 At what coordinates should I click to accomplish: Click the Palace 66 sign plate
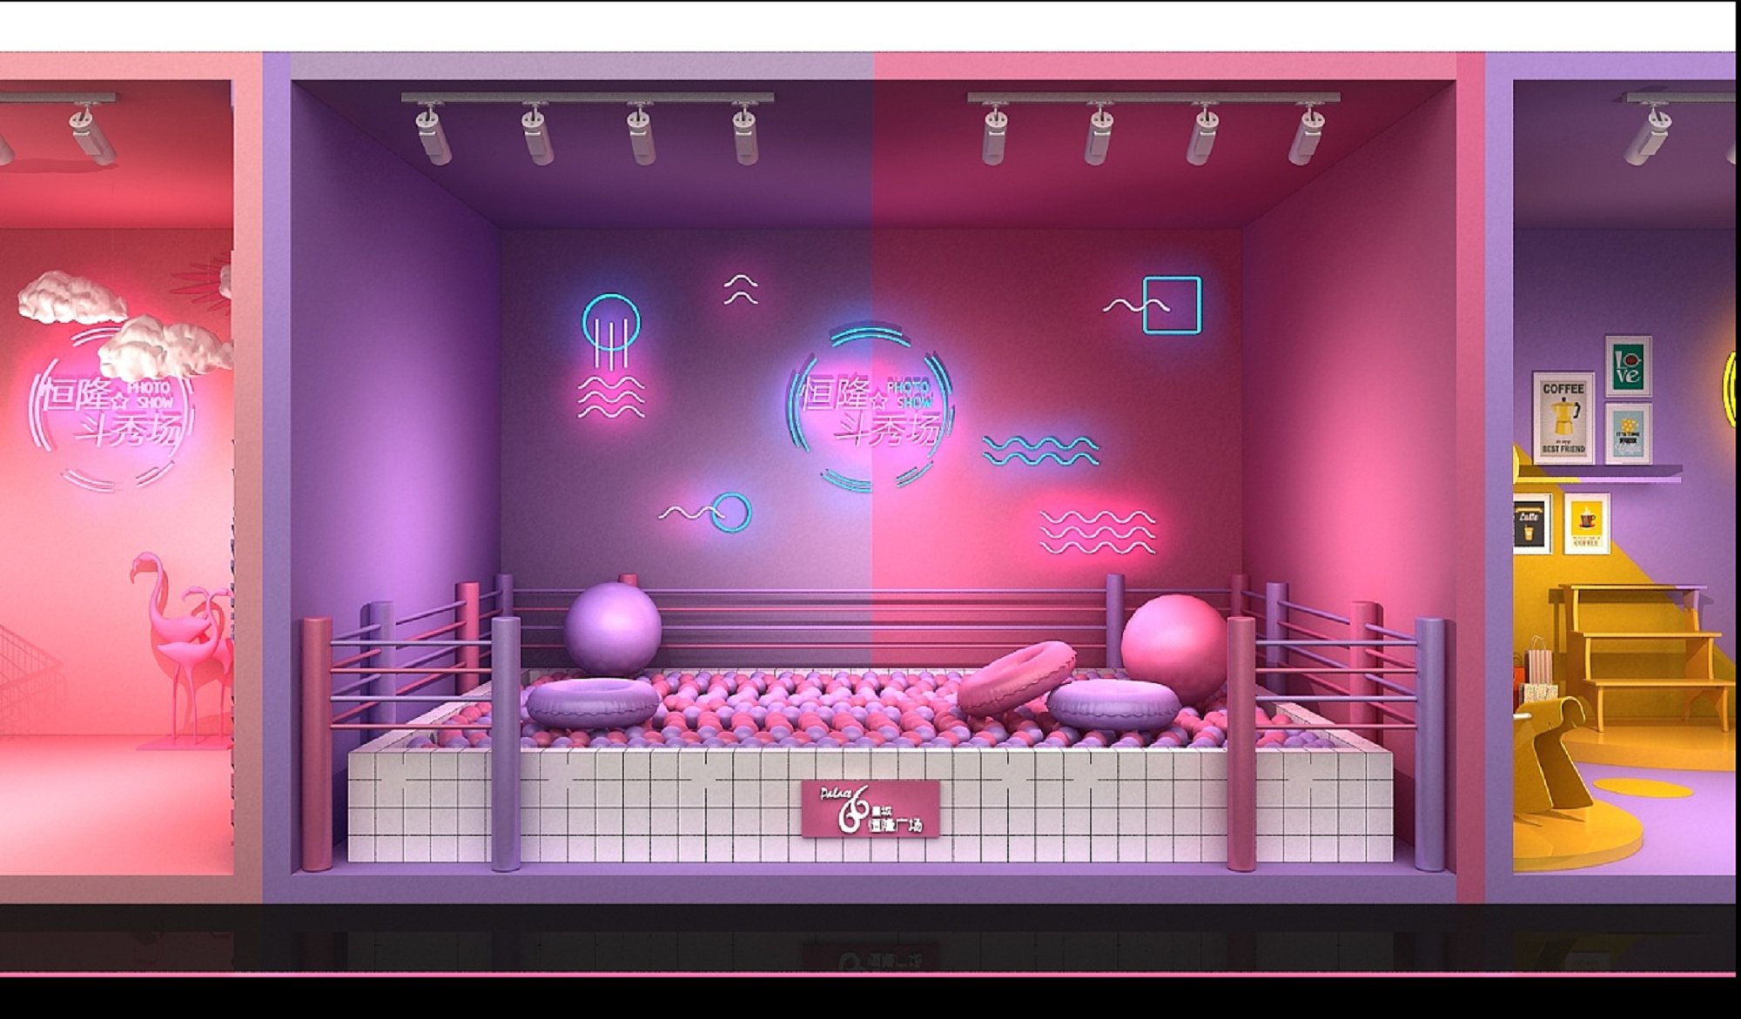pos(870,809)
